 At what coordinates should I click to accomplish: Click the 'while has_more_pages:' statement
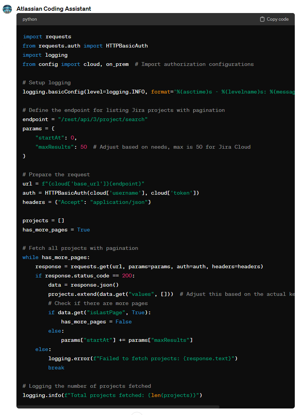56,258
